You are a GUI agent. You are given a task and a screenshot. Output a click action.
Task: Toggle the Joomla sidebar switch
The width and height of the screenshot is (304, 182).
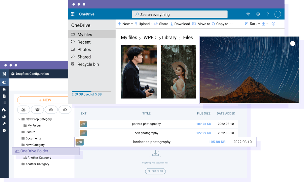[x=4, y=82]
